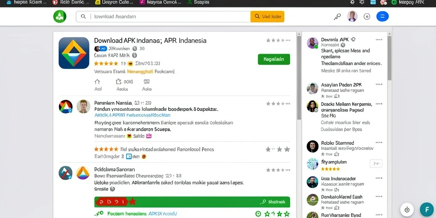Click the orange five-star rating on the app header
This screenshot has height=218, width=436.
[106, 63]
